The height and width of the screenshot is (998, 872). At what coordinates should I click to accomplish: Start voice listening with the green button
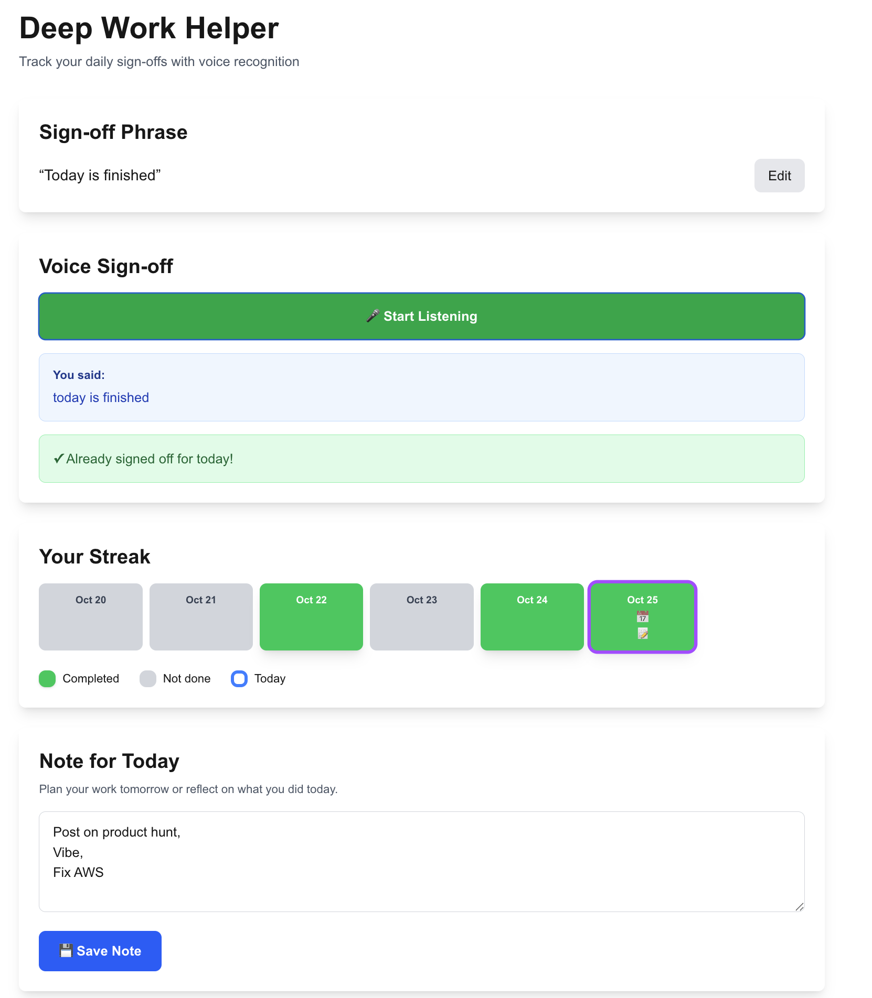pyautogui.click(x=422, y=316)
